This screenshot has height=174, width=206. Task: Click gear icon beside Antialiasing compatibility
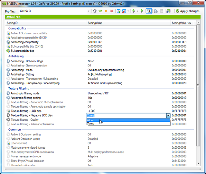coord(8,42)
